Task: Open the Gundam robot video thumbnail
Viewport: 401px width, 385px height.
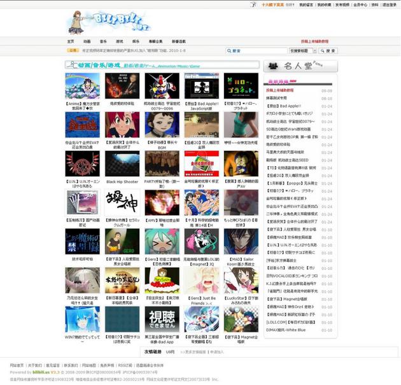Action: [160, 85]
